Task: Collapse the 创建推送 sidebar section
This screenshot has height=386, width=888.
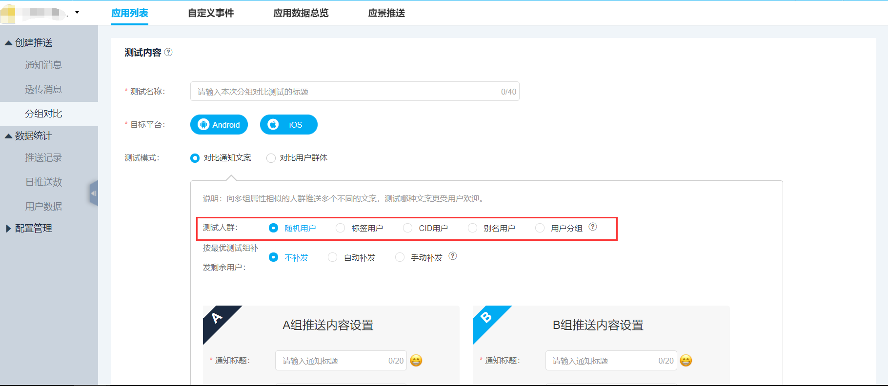Action: coord(8,43)
